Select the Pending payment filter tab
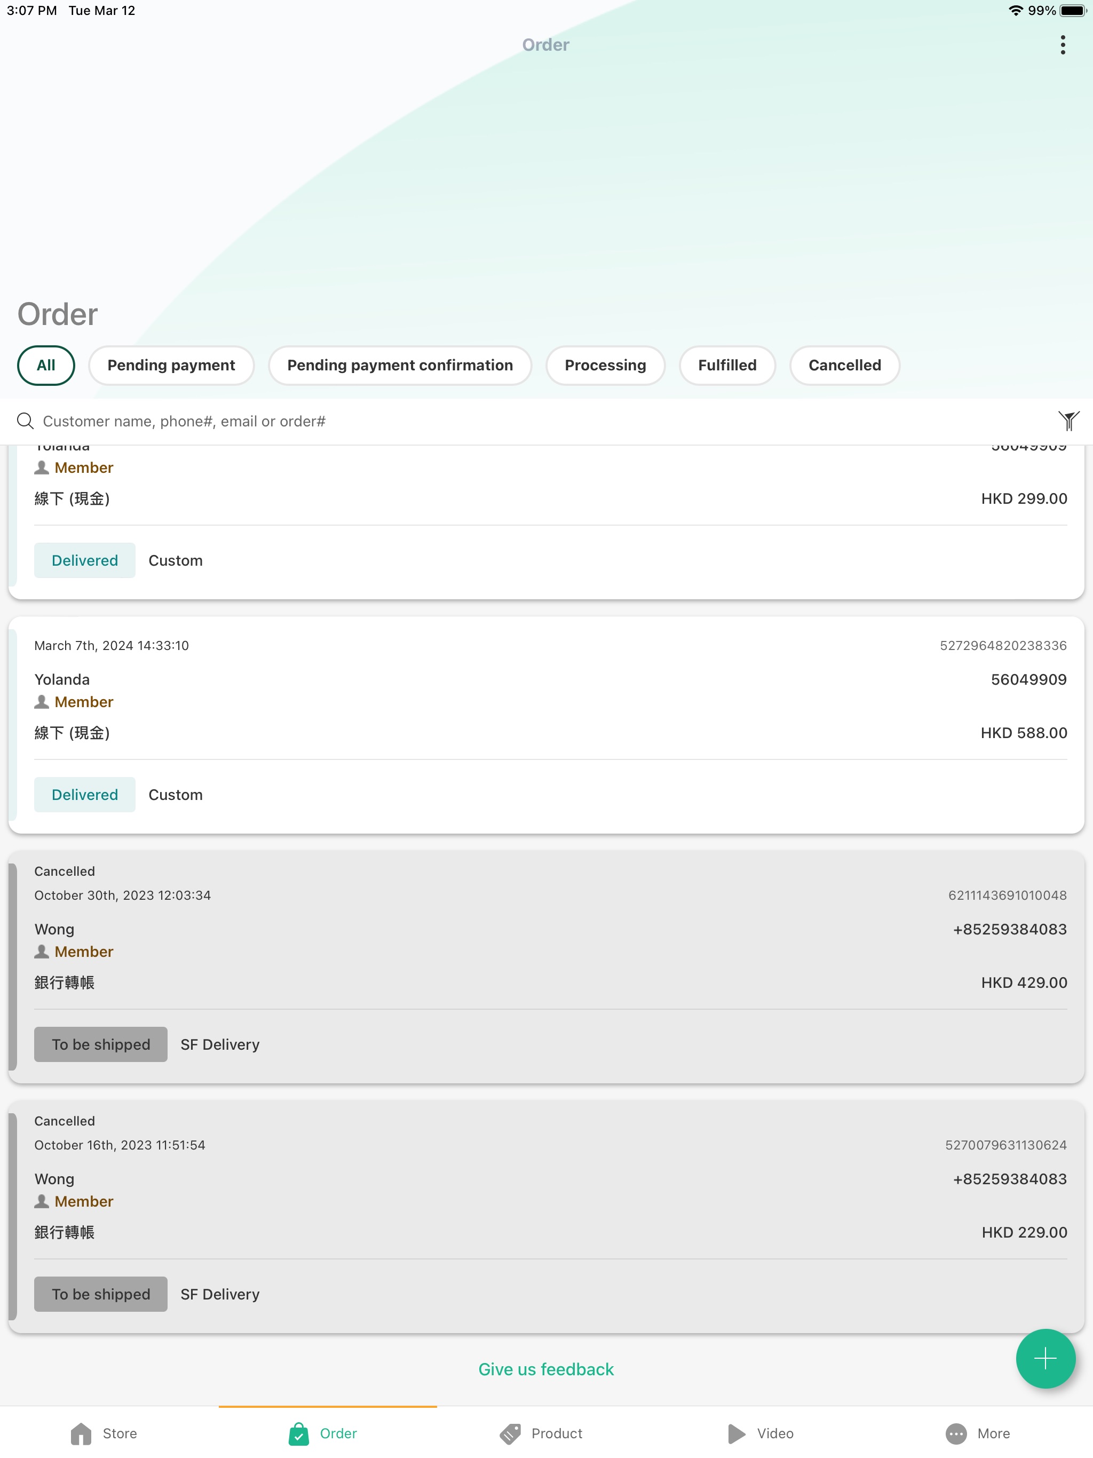This screenshot has height=1458, width=1093. [x=171, y=365]
